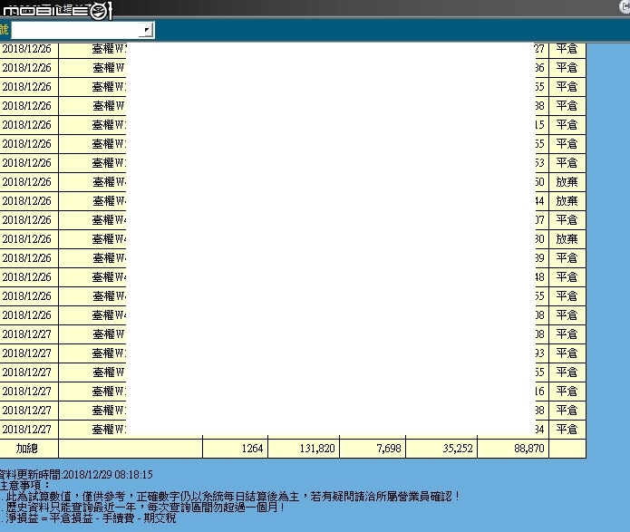The width and height of the screenshot is (630, 532).
Task: Select 平倉 in the row ending 48
Action: click(567, 276)
